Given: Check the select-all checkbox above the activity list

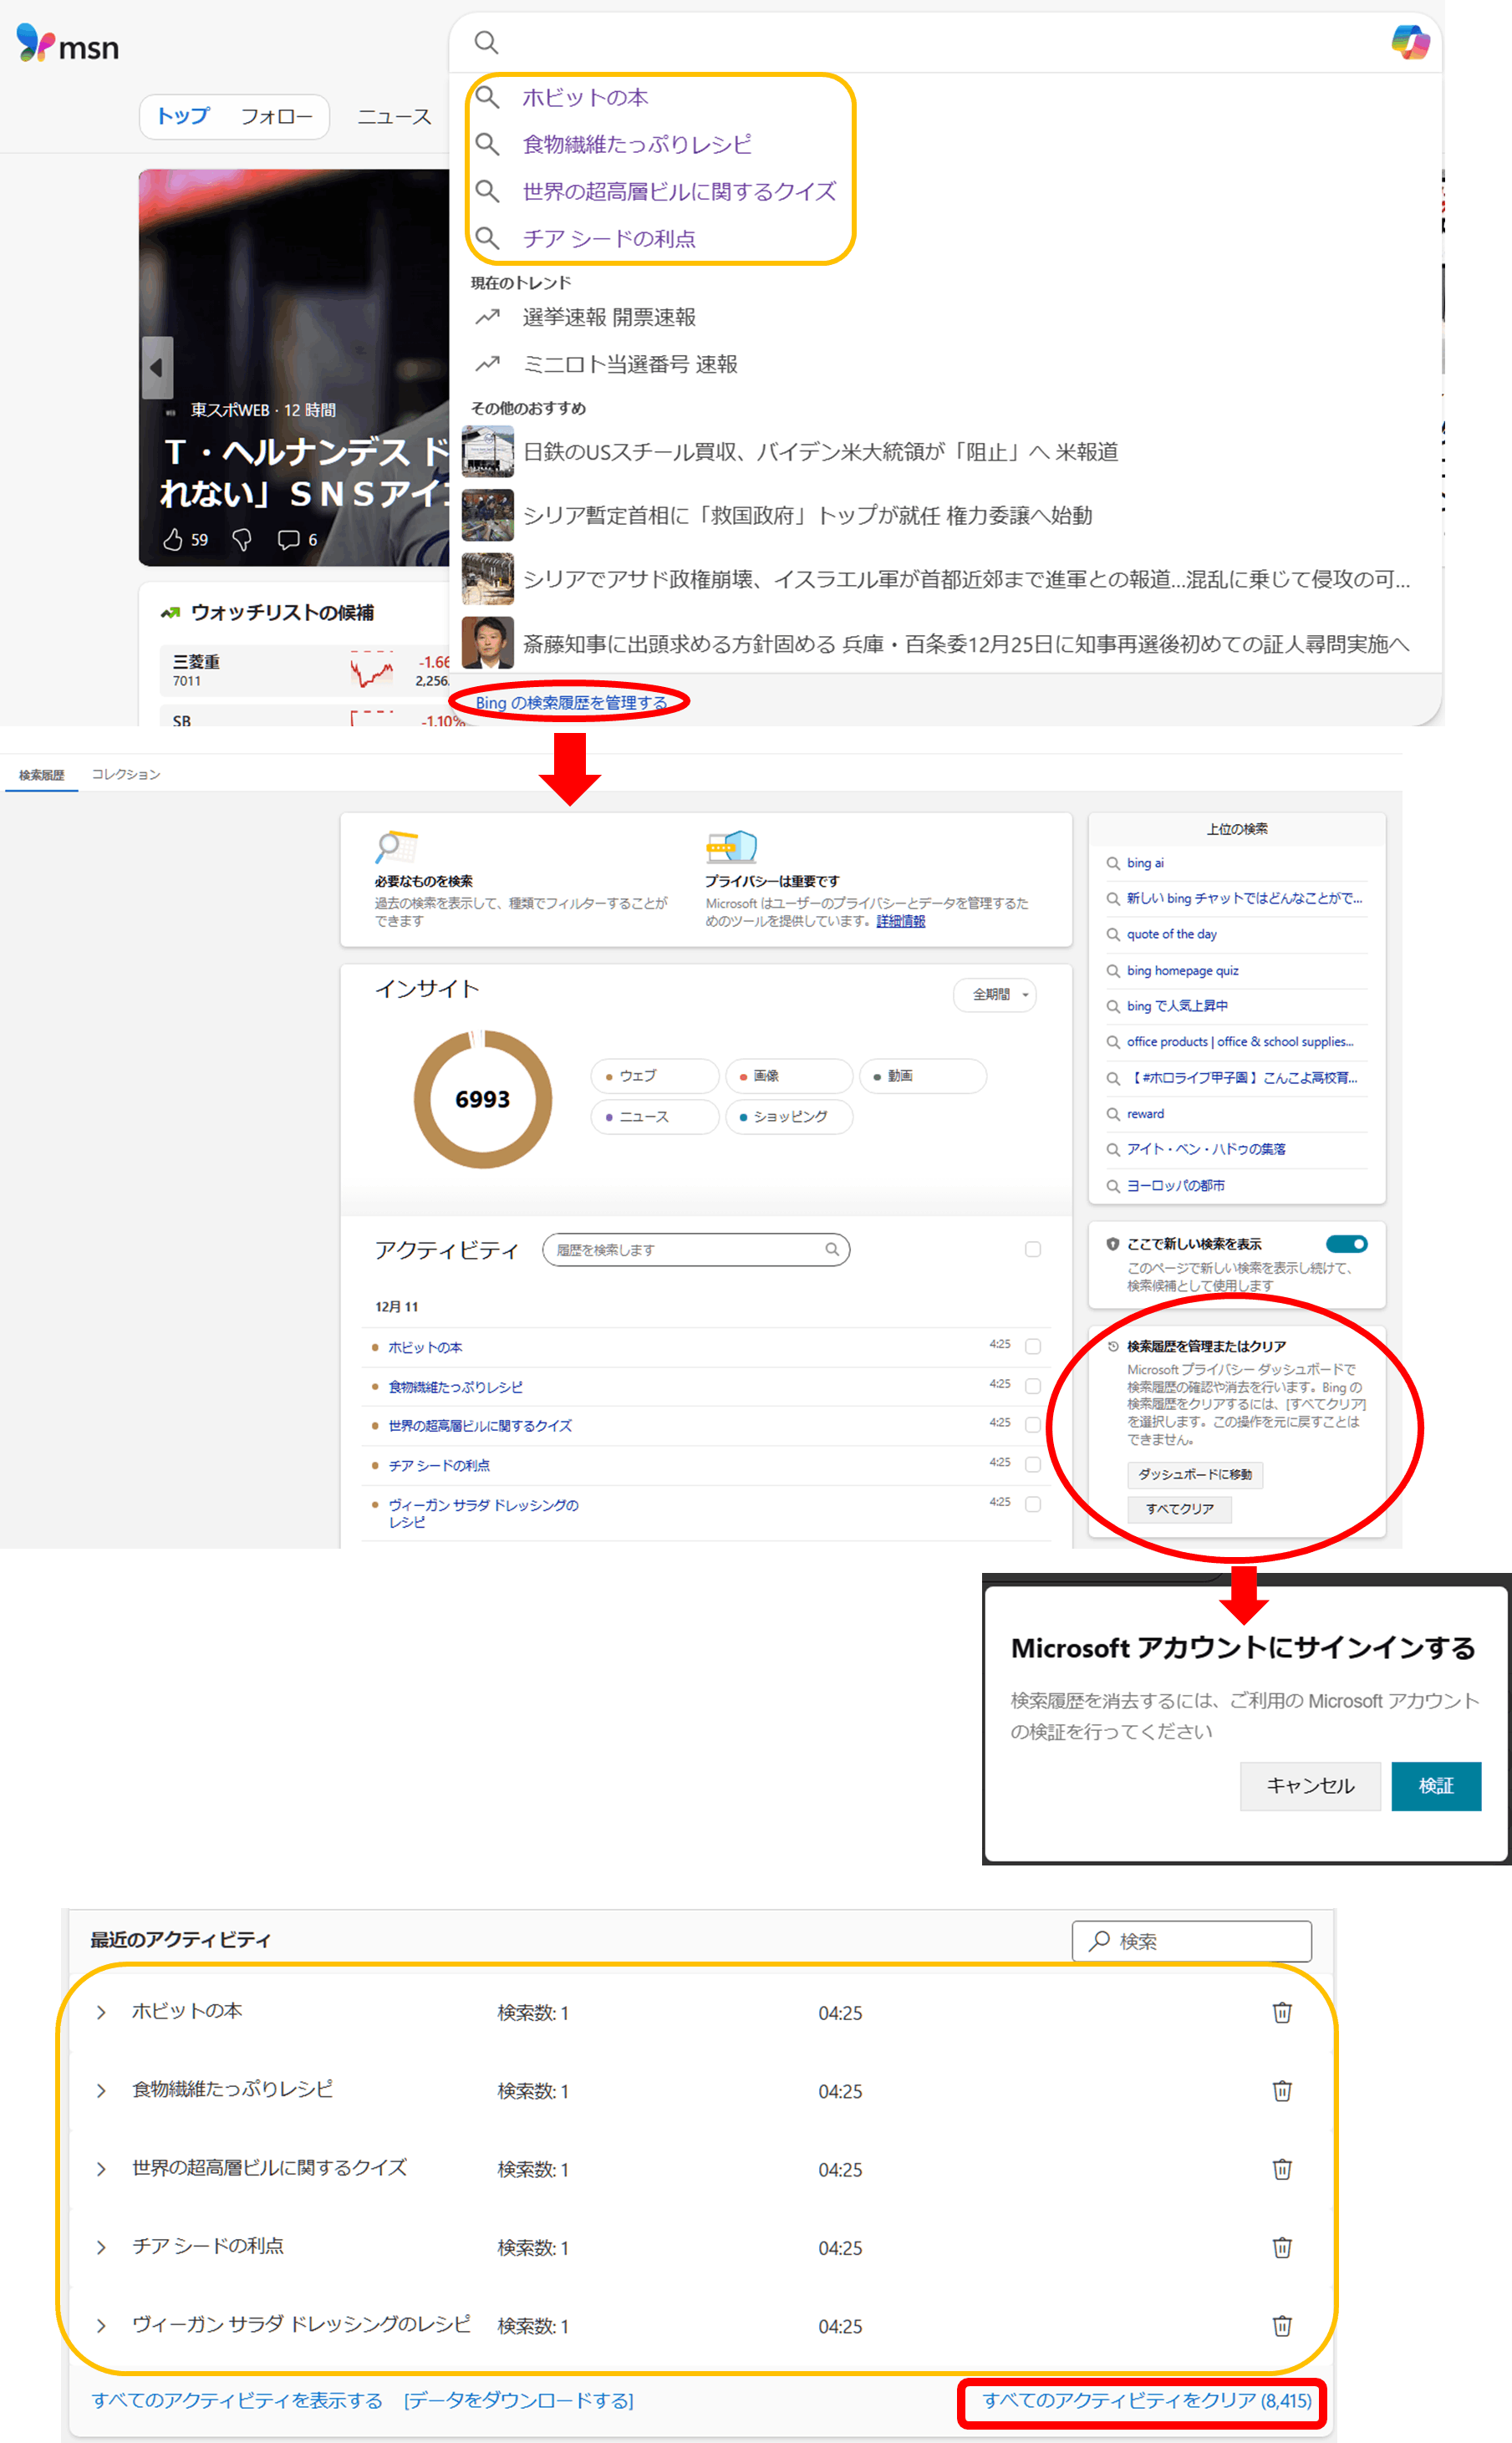Looking at the screenshot, I should (1033, 1249).
